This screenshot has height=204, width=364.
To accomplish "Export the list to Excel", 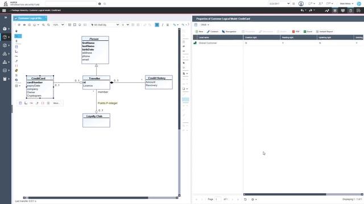I will [308, 32].
